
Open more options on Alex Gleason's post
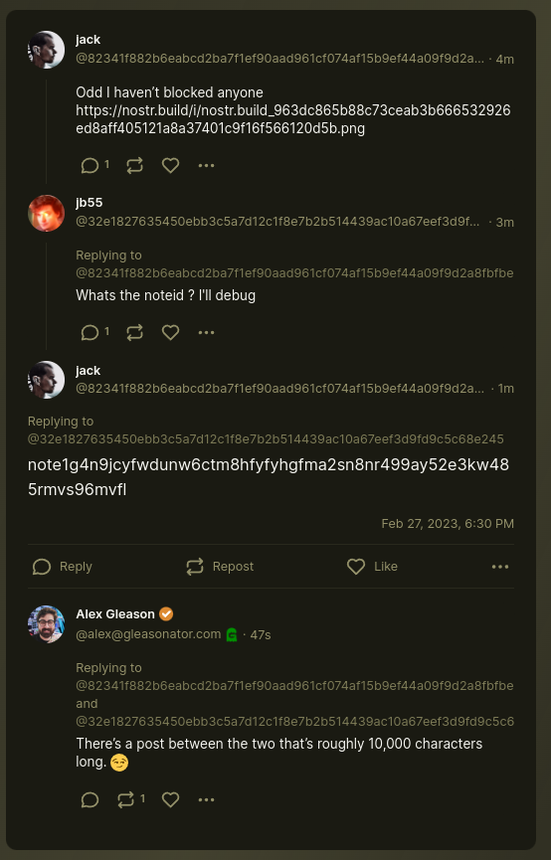(x=206, y=799)
